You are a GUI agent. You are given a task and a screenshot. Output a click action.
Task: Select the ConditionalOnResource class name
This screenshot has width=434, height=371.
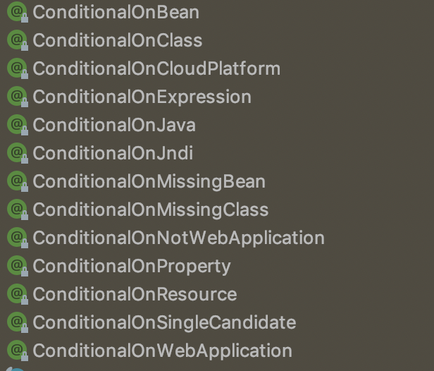tap(135, 294)
